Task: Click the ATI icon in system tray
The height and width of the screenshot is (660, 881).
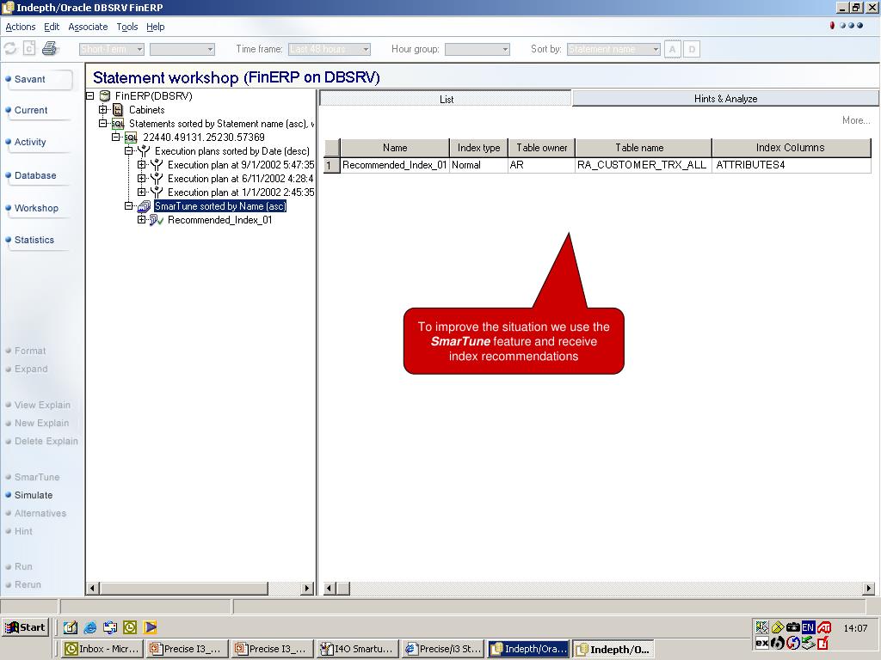Action: (824, 627)
